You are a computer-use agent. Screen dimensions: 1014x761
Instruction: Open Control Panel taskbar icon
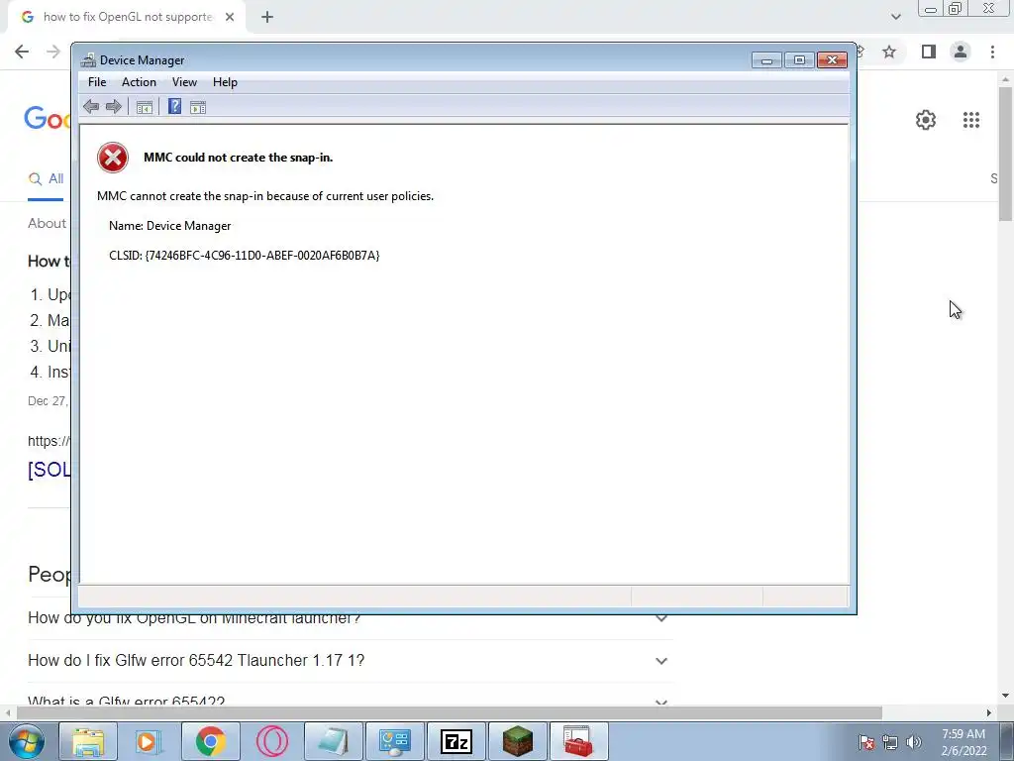[x=394, y=741]
